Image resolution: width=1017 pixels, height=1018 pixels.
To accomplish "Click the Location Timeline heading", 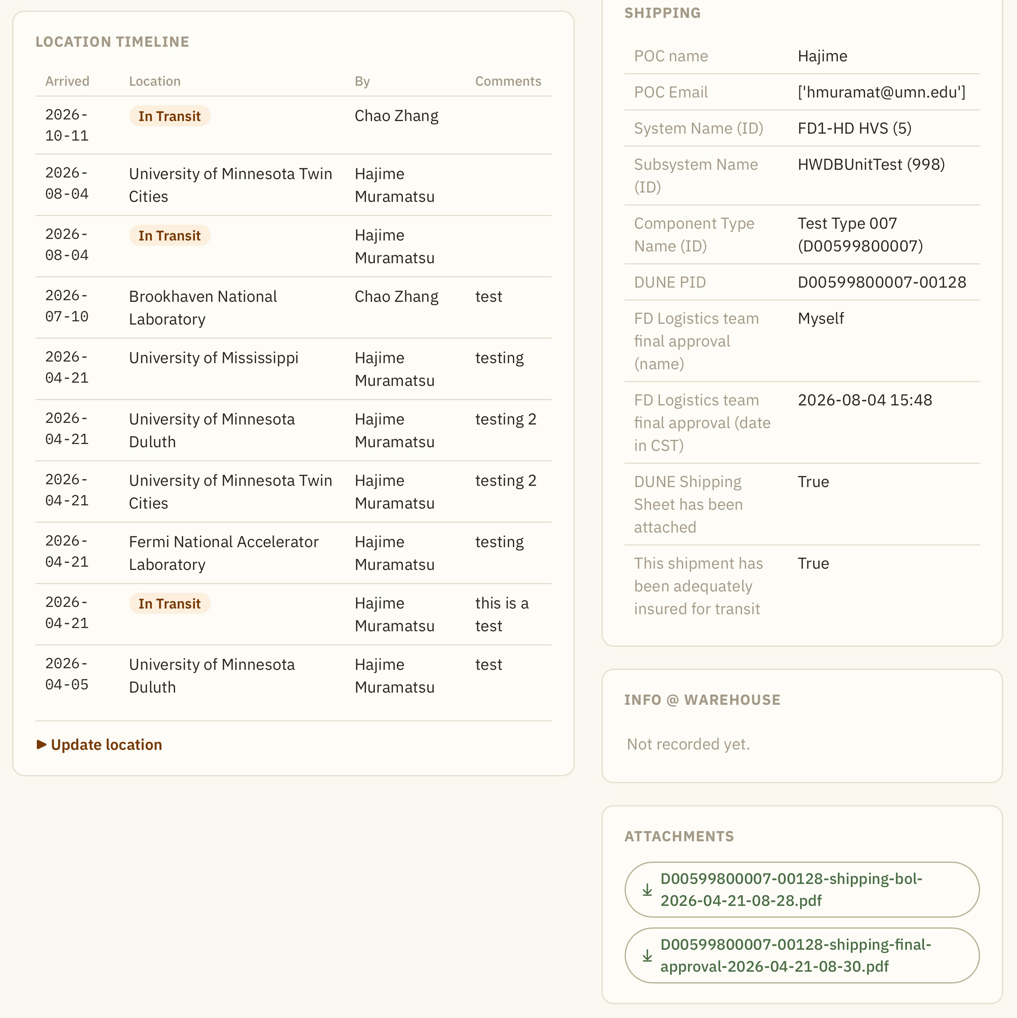I will pos(112,41).
